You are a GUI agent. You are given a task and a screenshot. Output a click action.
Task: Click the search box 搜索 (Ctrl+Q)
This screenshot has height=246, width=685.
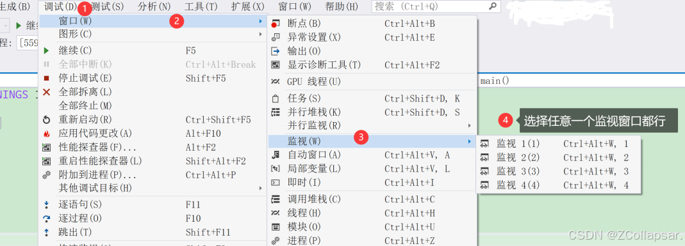[x=436, y=6]
